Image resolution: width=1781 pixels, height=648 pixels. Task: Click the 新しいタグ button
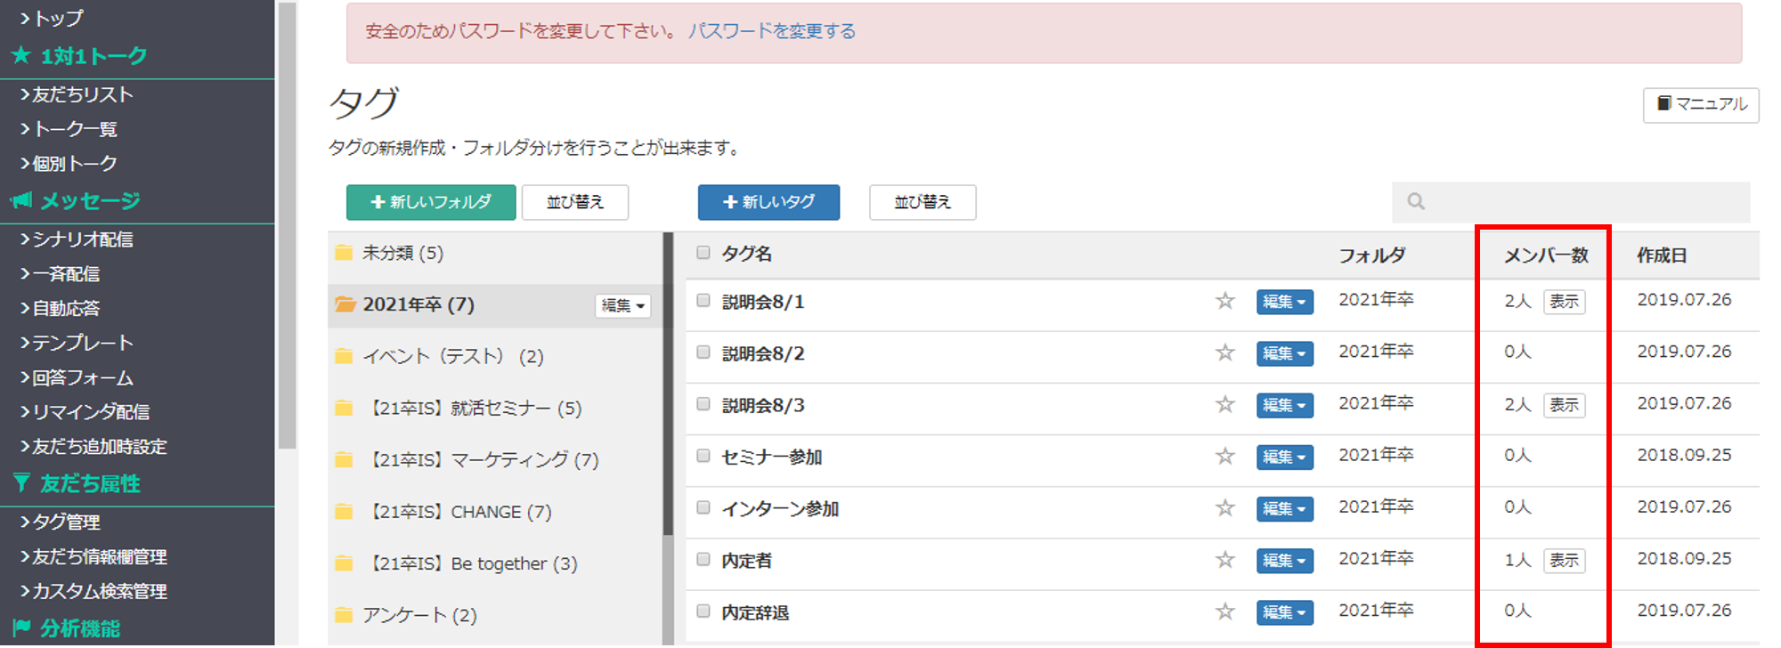[769, 202]
